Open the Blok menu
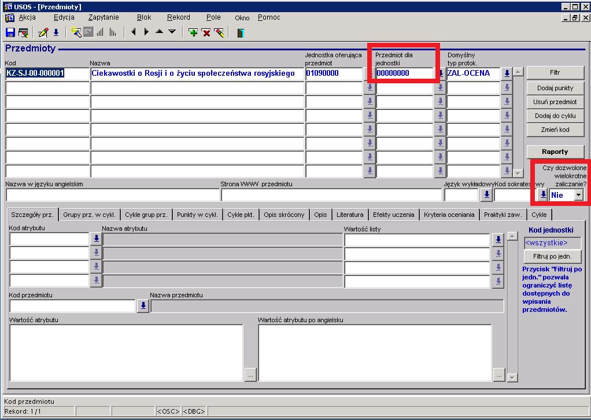 click(x=144, y=17)
